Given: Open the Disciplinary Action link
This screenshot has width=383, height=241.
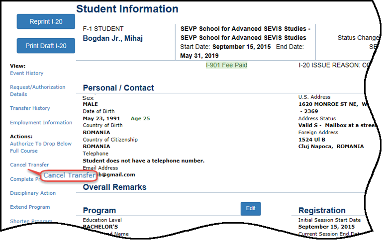Looking at the screenshot, I should pyautogui.click(x=33, y=193).
